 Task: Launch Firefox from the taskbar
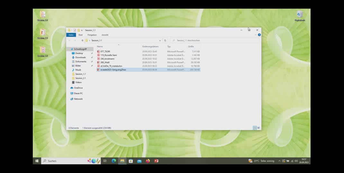point(148,161)
